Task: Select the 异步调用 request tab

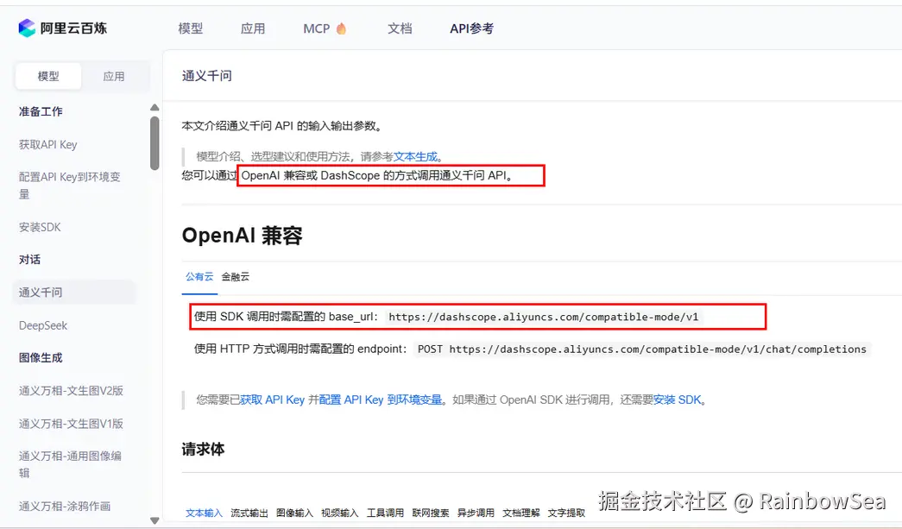Action: 476,513
